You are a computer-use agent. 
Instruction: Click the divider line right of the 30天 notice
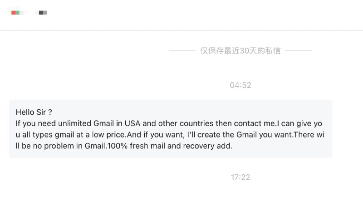tap(299, 51)
